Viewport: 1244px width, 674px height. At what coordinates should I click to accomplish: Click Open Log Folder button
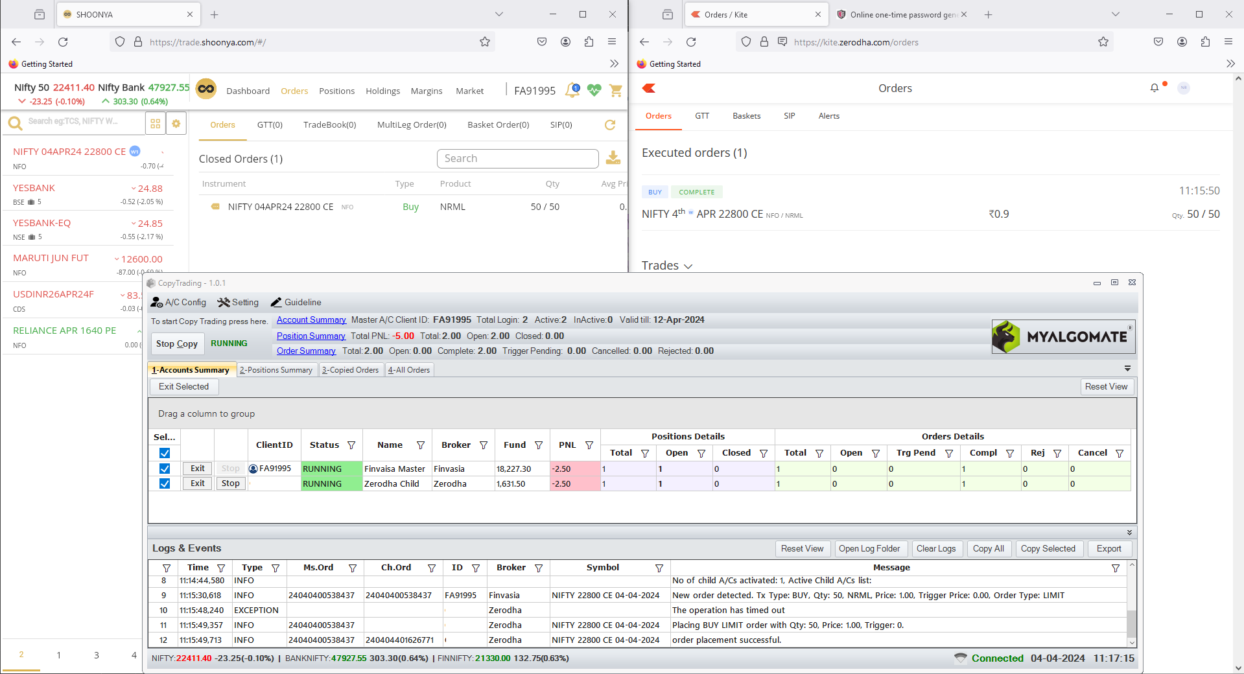point(869,549)
